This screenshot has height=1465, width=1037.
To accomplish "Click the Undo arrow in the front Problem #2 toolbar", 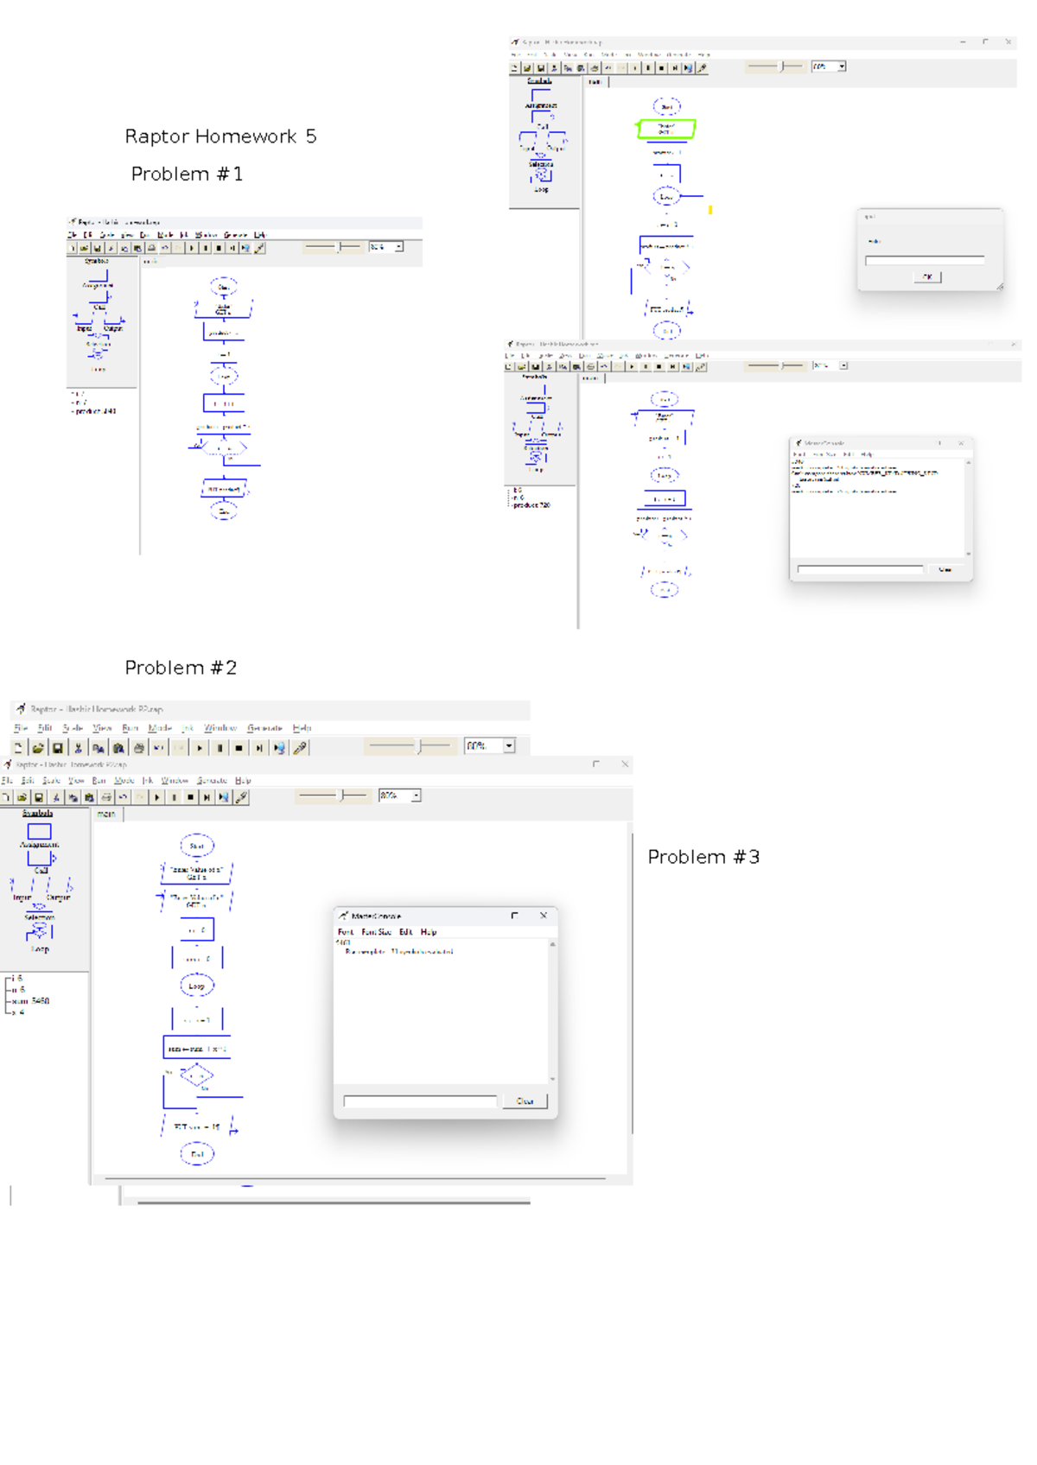I will pyautogui.click(x=123, y=797).
